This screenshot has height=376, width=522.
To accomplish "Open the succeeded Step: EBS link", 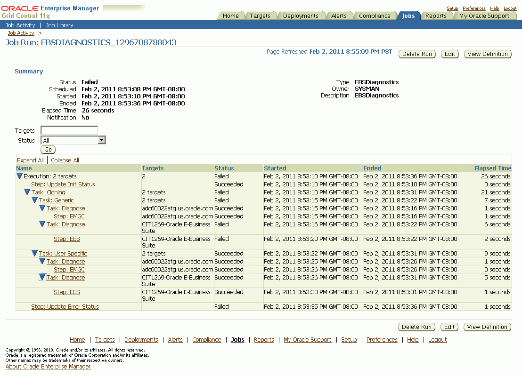I will (x=67, y=292).
